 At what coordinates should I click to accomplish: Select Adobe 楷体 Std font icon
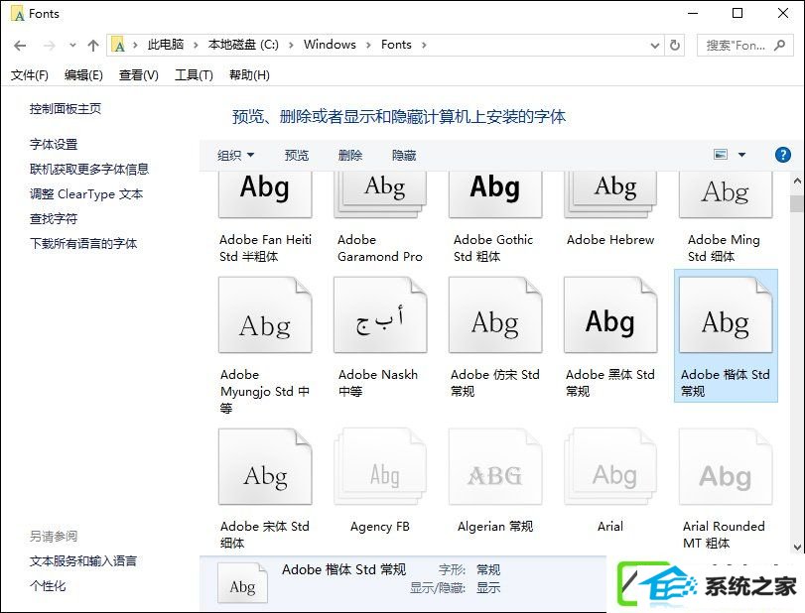tap(726, 315)
